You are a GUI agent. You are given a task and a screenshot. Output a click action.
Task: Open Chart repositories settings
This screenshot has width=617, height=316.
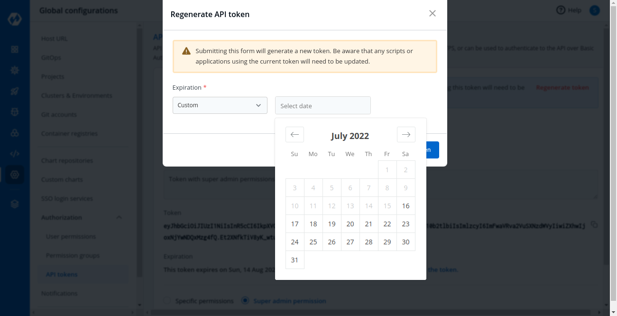pos(67,160)
